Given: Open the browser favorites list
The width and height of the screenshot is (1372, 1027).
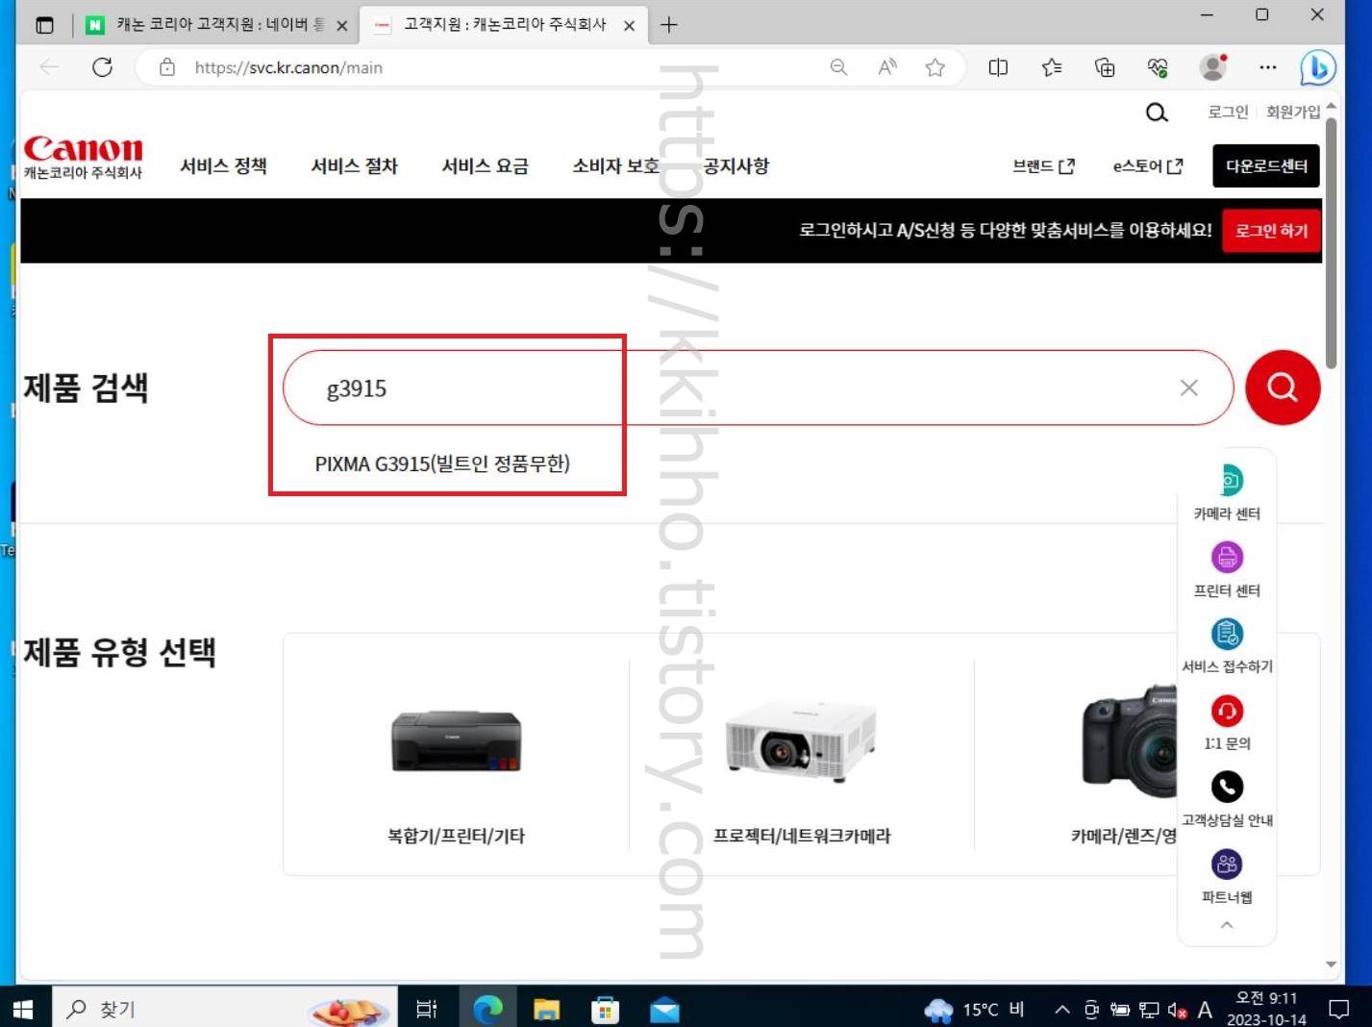Looking at the screenshot, I should [1052, 67].
